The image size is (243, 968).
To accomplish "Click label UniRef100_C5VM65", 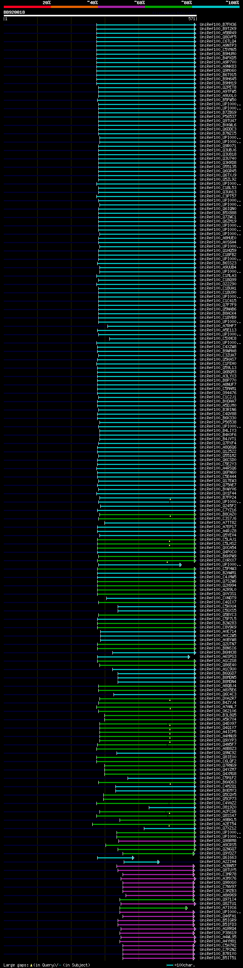I will [218, 49].
